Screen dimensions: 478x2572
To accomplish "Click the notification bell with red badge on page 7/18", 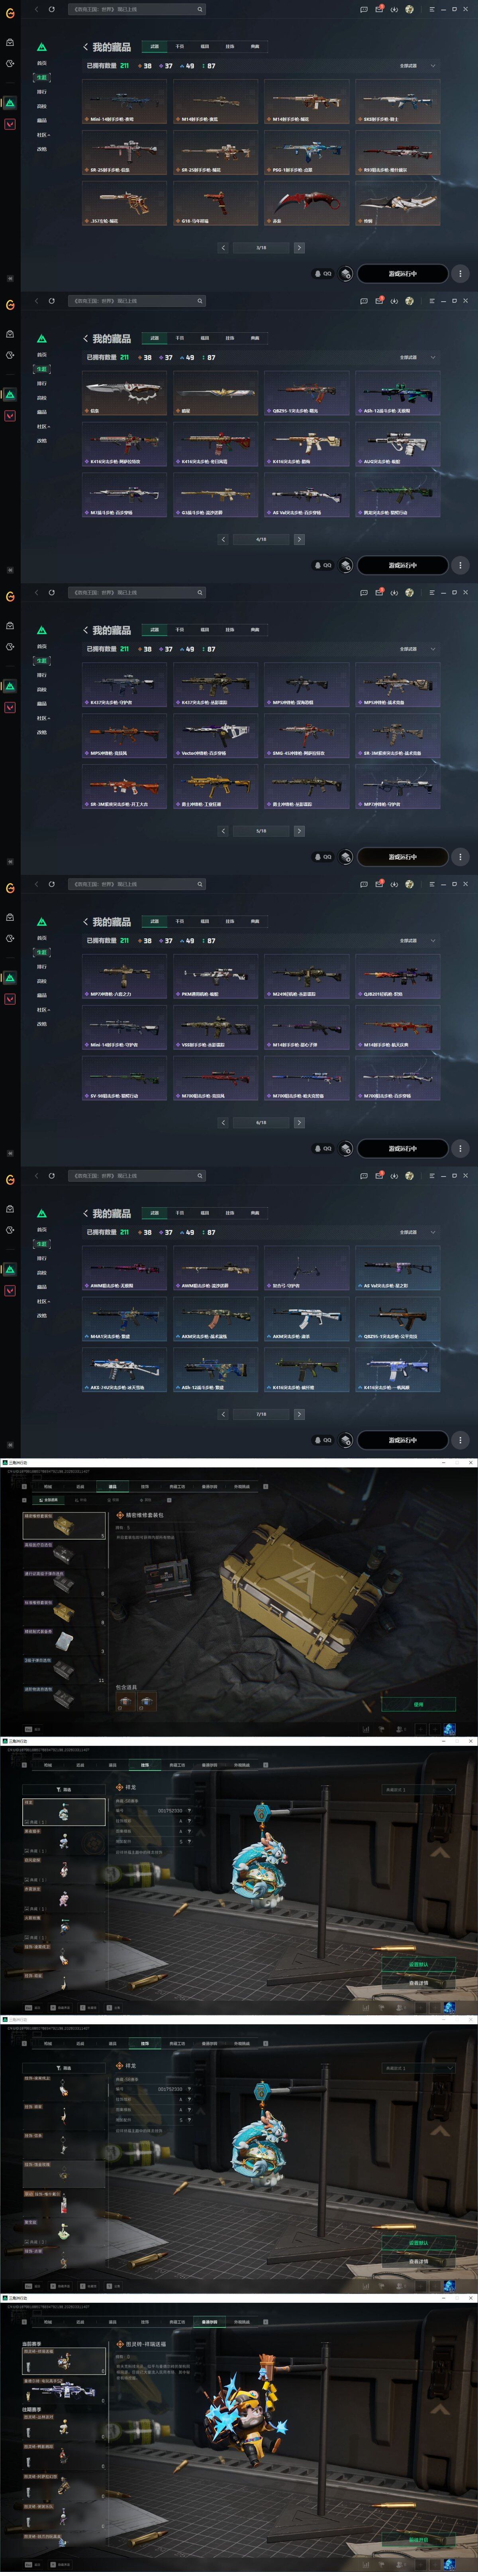I will point(379,1175).
